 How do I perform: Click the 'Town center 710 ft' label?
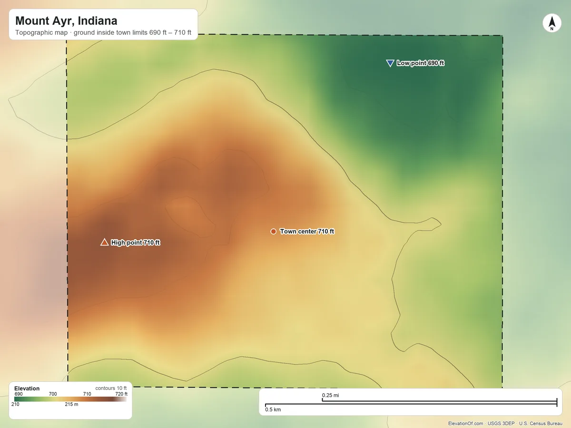(x=307, y=231)
